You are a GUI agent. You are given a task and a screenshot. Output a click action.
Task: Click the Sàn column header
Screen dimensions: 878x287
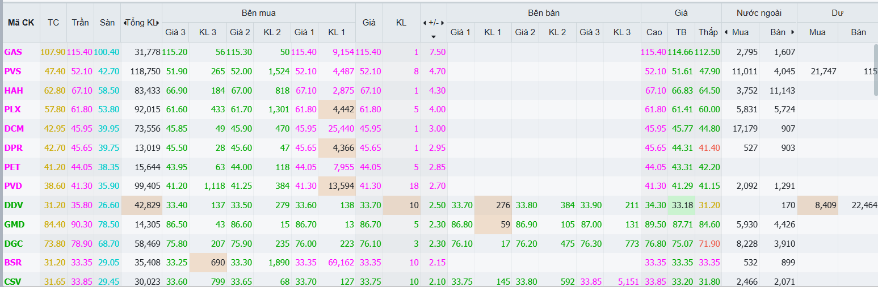click(107, 23)
